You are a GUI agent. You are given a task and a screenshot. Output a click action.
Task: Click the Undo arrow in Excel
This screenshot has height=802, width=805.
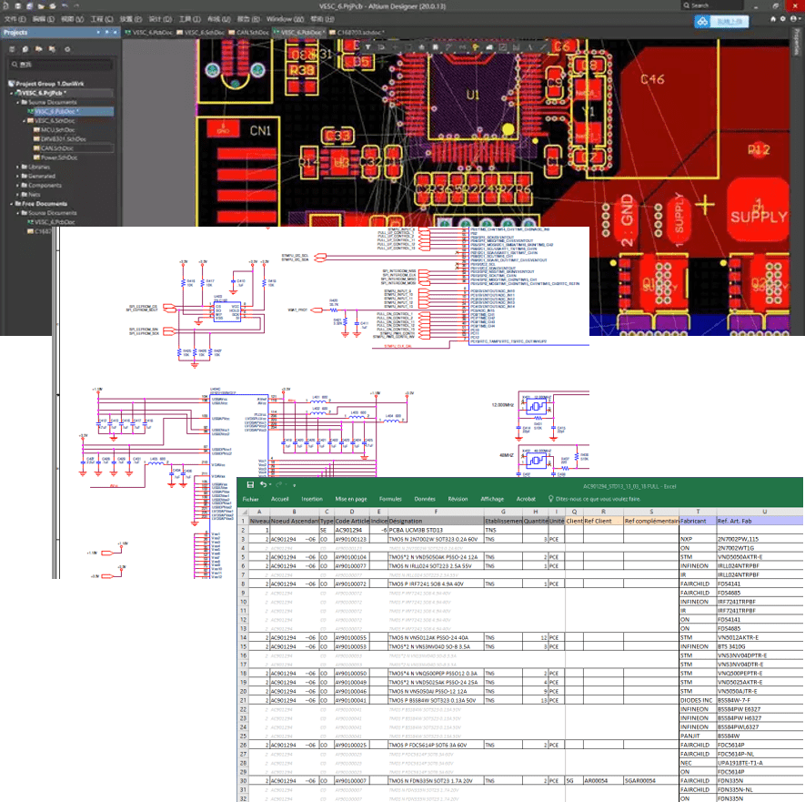(x=264, y=485)
